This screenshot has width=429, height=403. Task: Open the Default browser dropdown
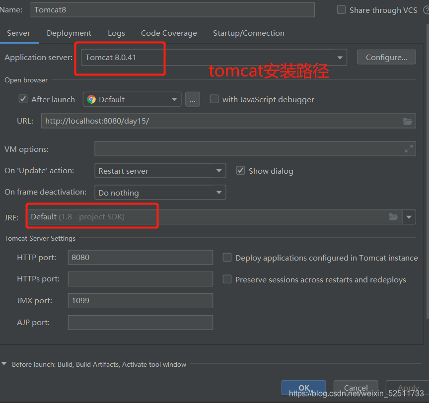pos(132,99)
